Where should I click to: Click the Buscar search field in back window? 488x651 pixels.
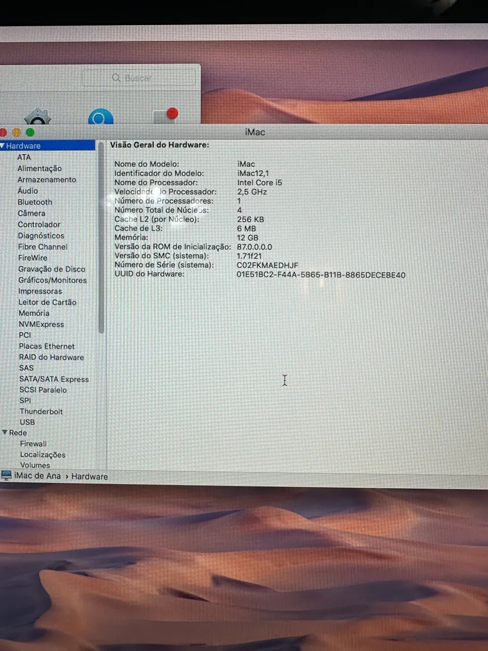click(x=139, y=78)
